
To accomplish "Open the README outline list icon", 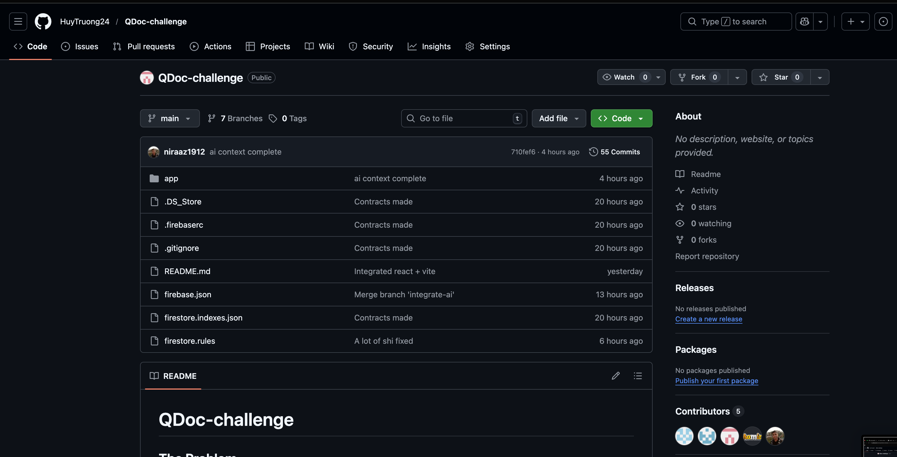I will coord(638,376).
